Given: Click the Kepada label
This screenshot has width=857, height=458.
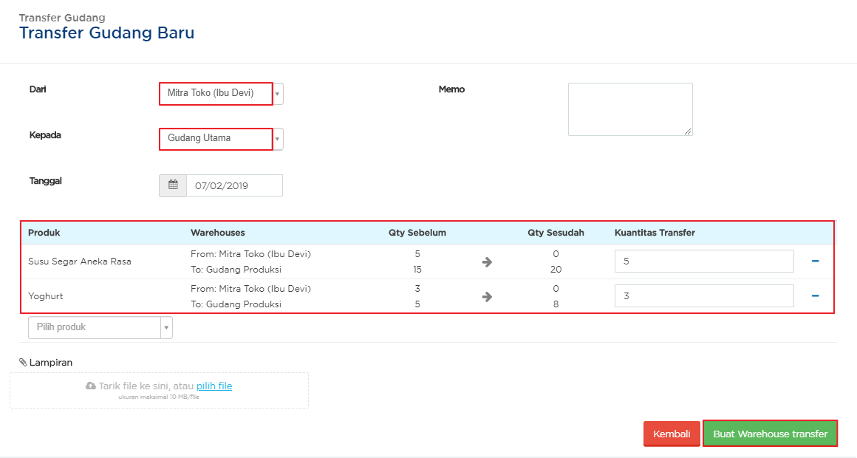Looking at the screenshot, I should click(x=45, y=135).
